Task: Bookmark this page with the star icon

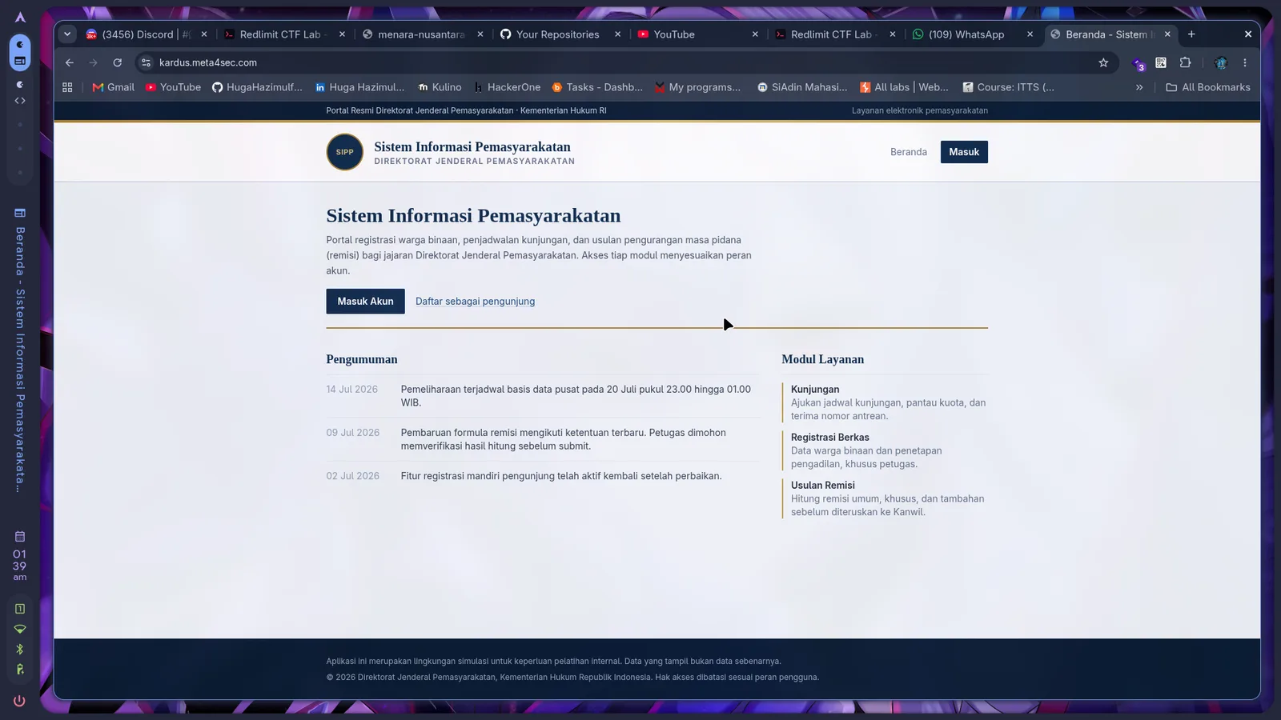Action: [x=1103, y=62]
